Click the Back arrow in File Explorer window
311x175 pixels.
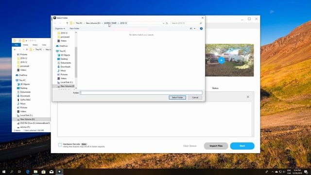15,50
